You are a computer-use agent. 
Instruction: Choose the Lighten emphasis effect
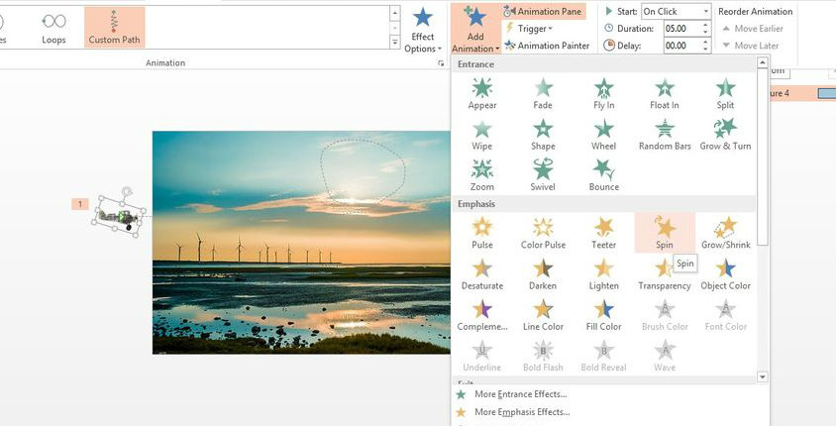point(603,274)
